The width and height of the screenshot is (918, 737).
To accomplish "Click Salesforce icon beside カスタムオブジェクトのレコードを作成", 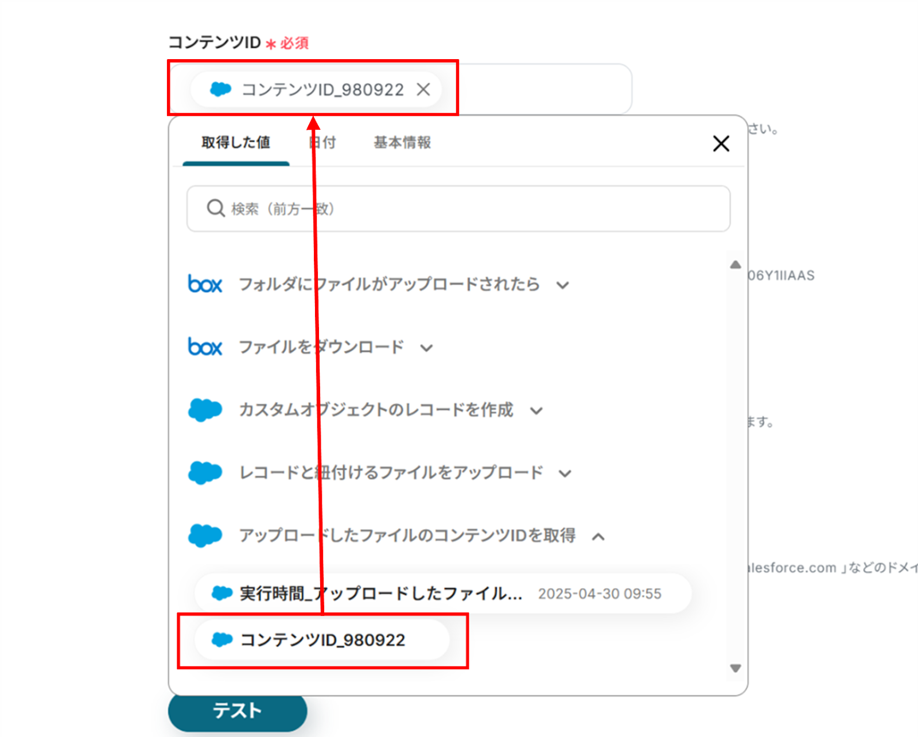I will 205,410.
